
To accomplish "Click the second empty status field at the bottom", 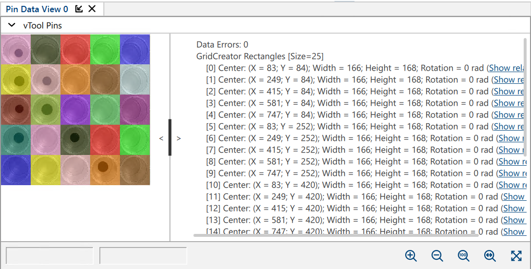I will tap(143, 256).
